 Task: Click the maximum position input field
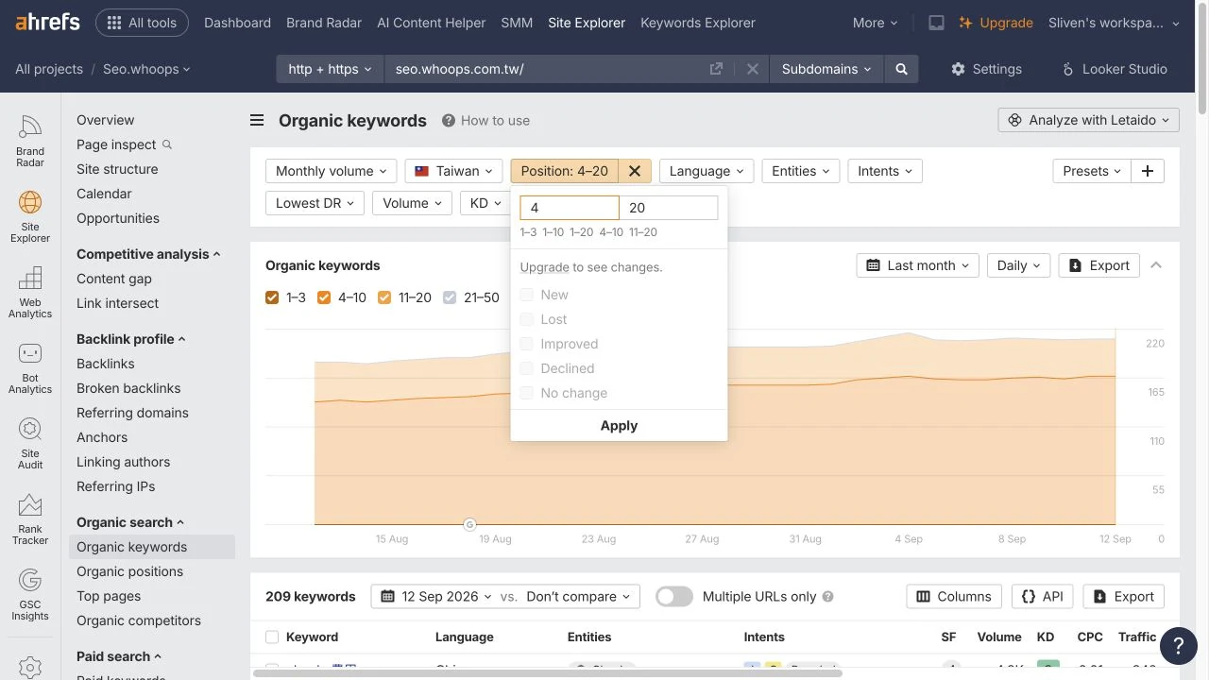click(669, 208)
